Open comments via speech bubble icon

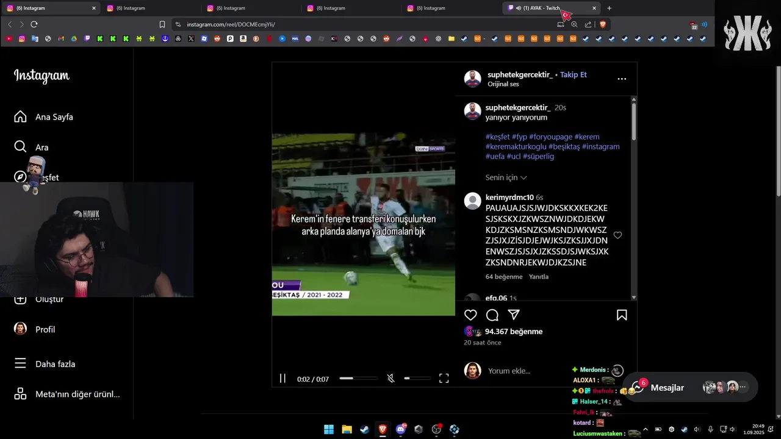[x=492, y=315]
